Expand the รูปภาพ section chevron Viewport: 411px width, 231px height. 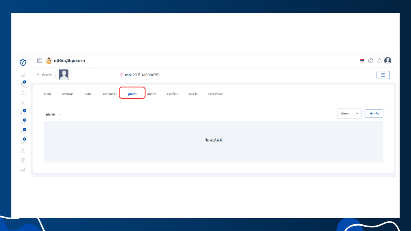(59, 114)
